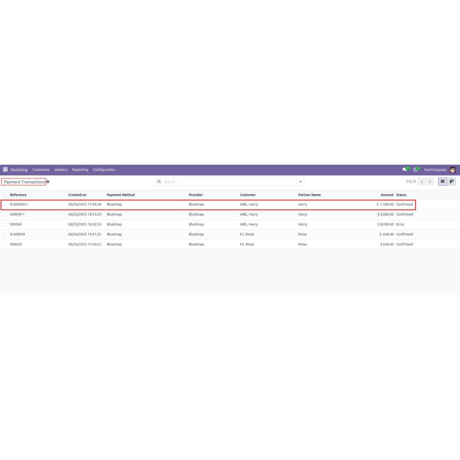Open the YourCompany company switcher
This screenshot has height=460, width=460.
(435, 170)
